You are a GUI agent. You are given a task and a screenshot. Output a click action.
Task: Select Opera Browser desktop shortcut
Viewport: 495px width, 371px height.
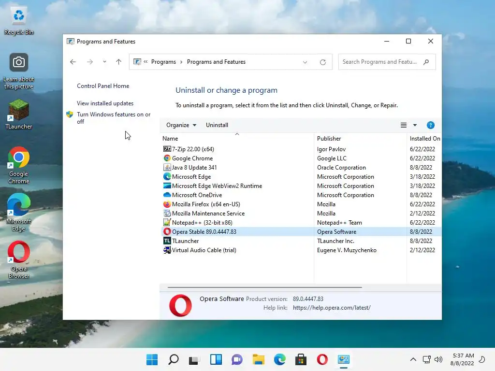[19, 260]
